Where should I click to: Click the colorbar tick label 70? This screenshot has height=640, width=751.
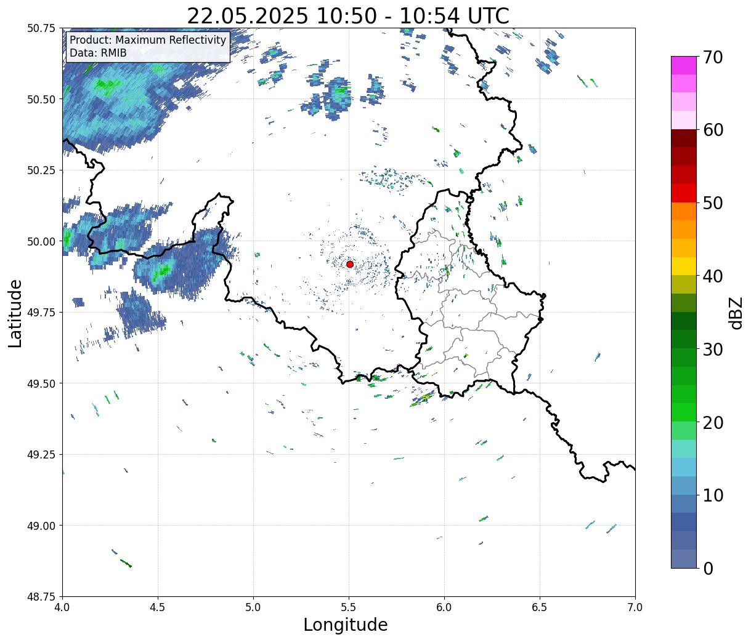tap(713, 57)
